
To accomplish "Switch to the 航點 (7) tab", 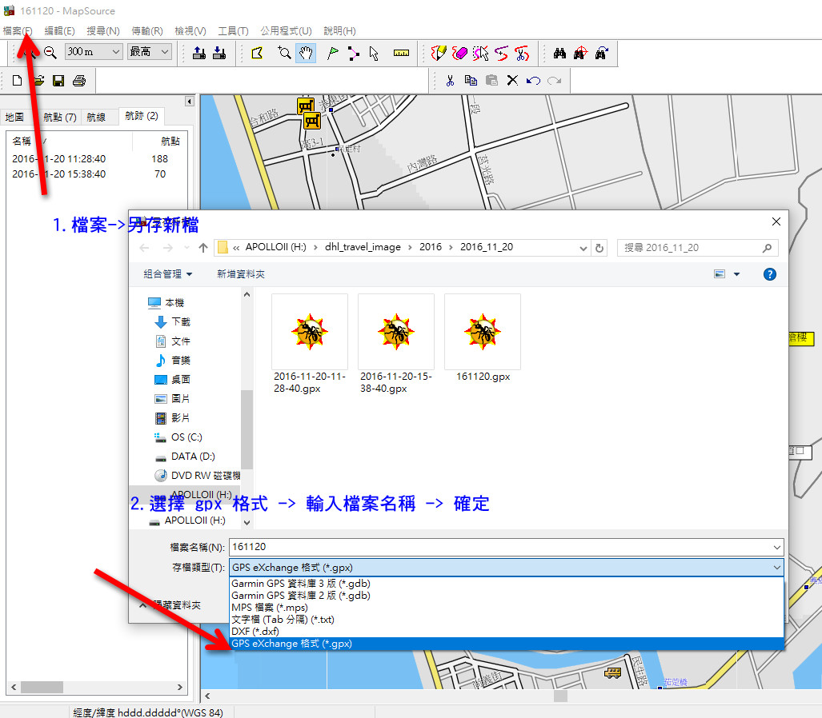I will pyautogui.click(x=60, y=117).
